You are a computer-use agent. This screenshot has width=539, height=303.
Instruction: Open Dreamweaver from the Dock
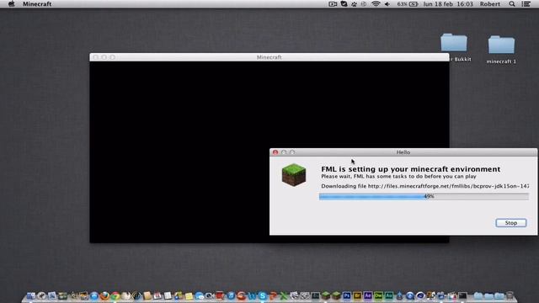pyautogui.click(x=378, y=295)
